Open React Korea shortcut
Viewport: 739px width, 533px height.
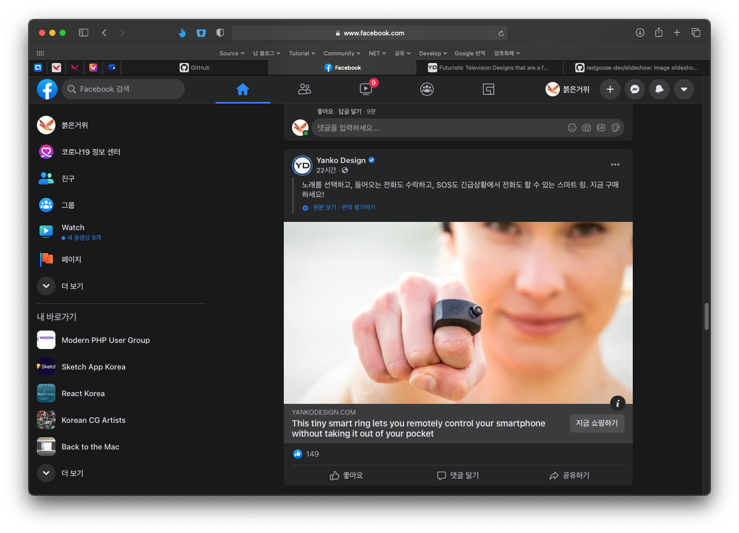[x=121, y=393]
